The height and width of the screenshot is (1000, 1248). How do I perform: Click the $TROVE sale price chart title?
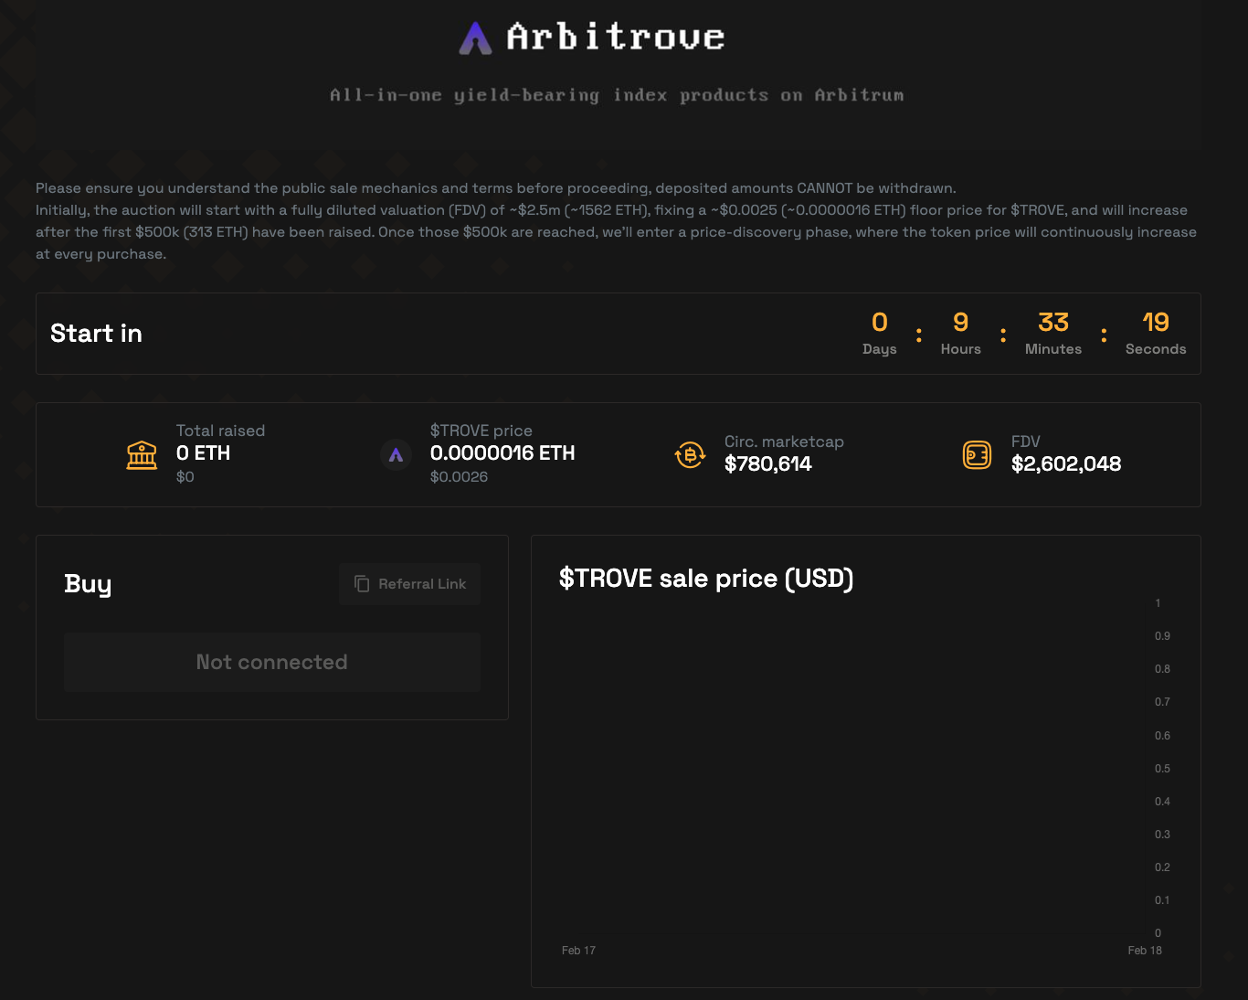click(x=705, y=579)
